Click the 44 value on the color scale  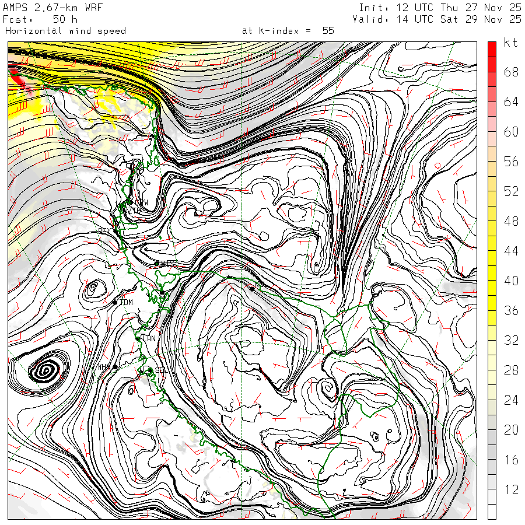pos(511,251)
